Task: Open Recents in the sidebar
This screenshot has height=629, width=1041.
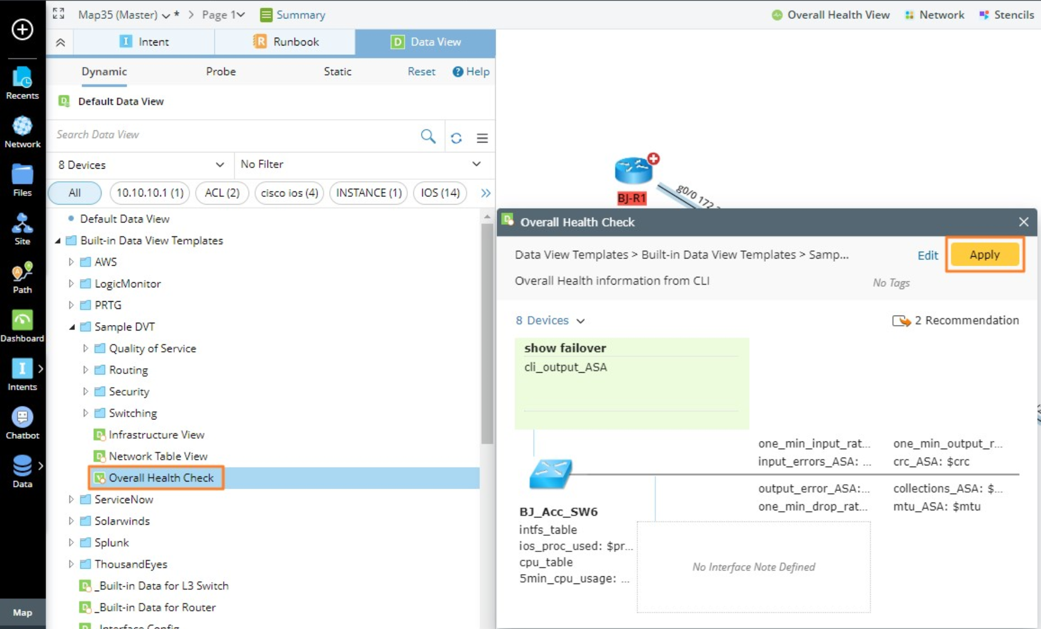Action: point(22,84)
